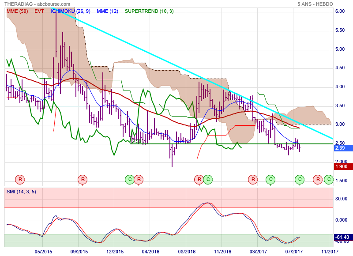Click the C marker below 07/2017
Screen dimensions: 353x256
pos(300,179)
